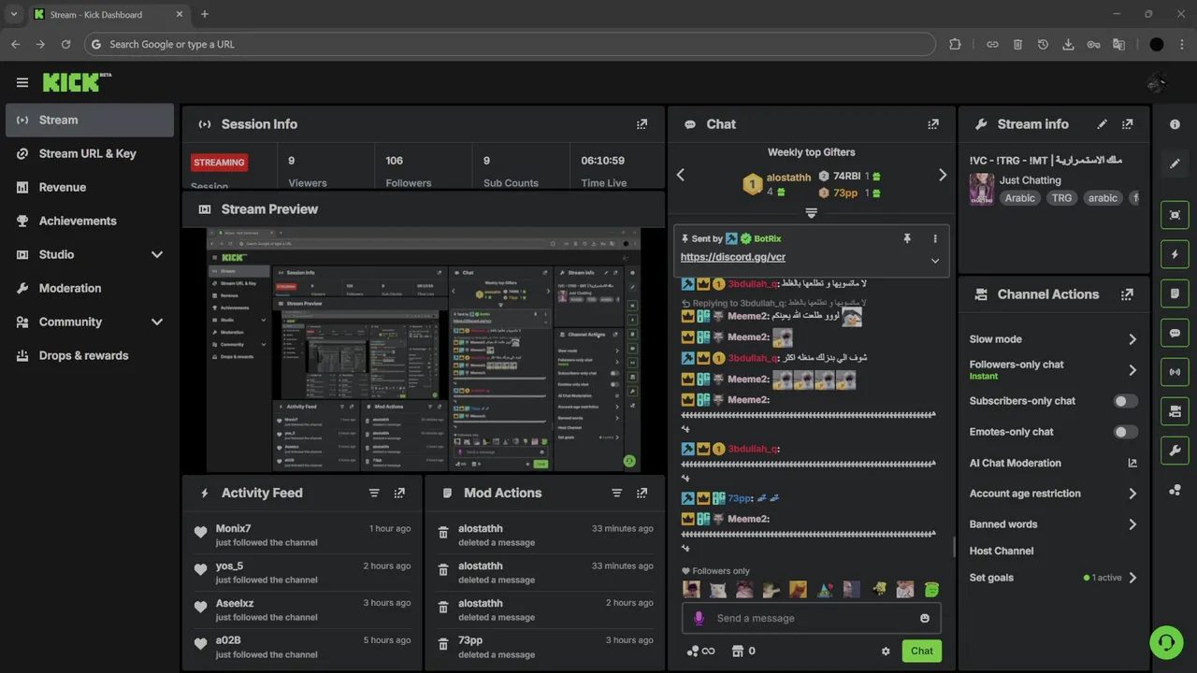
Task: Filter the Mod Actions list
Action: tap(616, 494)
